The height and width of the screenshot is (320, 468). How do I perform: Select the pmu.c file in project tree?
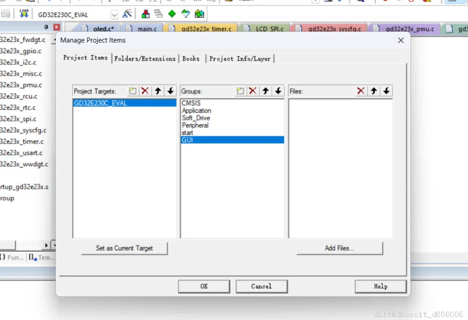click(21, 85)
